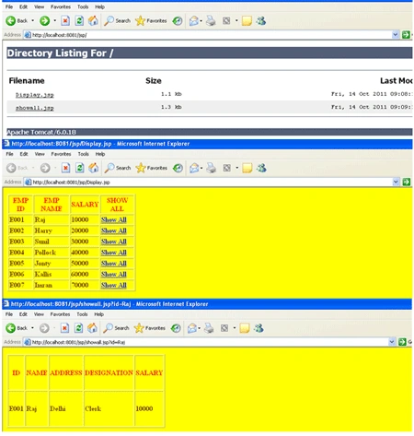
Task: Click Home icon in top browser toolbar
Action: click(93, 21)
